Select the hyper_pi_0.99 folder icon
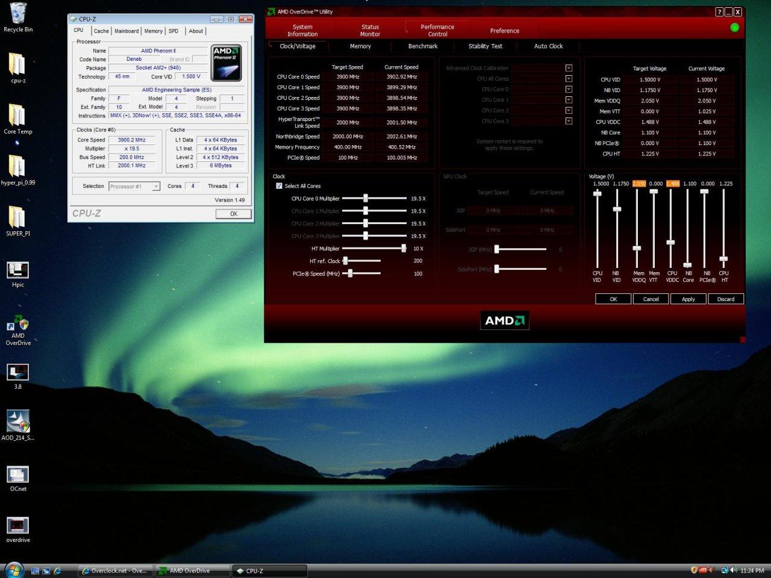 coord(18,170)
